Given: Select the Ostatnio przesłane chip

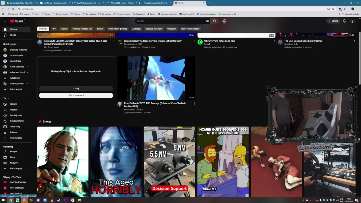Looking at the screenshot, I should tap(154, 29).
